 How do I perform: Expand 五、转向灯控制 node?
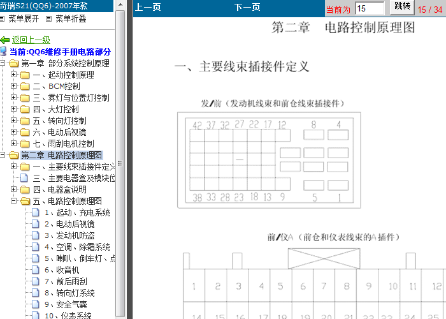13,120
